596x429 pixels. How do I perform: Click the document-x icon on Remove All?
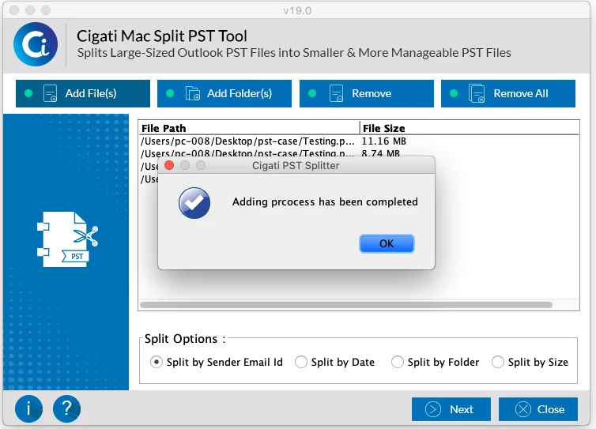coord(477,93)
